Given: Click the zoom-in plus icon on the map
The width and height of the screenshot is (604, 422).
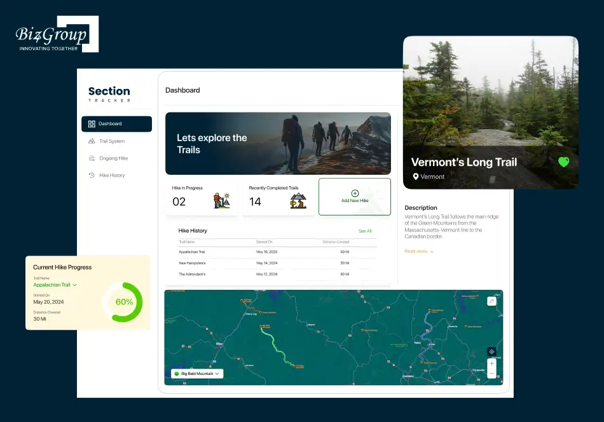Looking at the screenshot, I should pos(491,364).
